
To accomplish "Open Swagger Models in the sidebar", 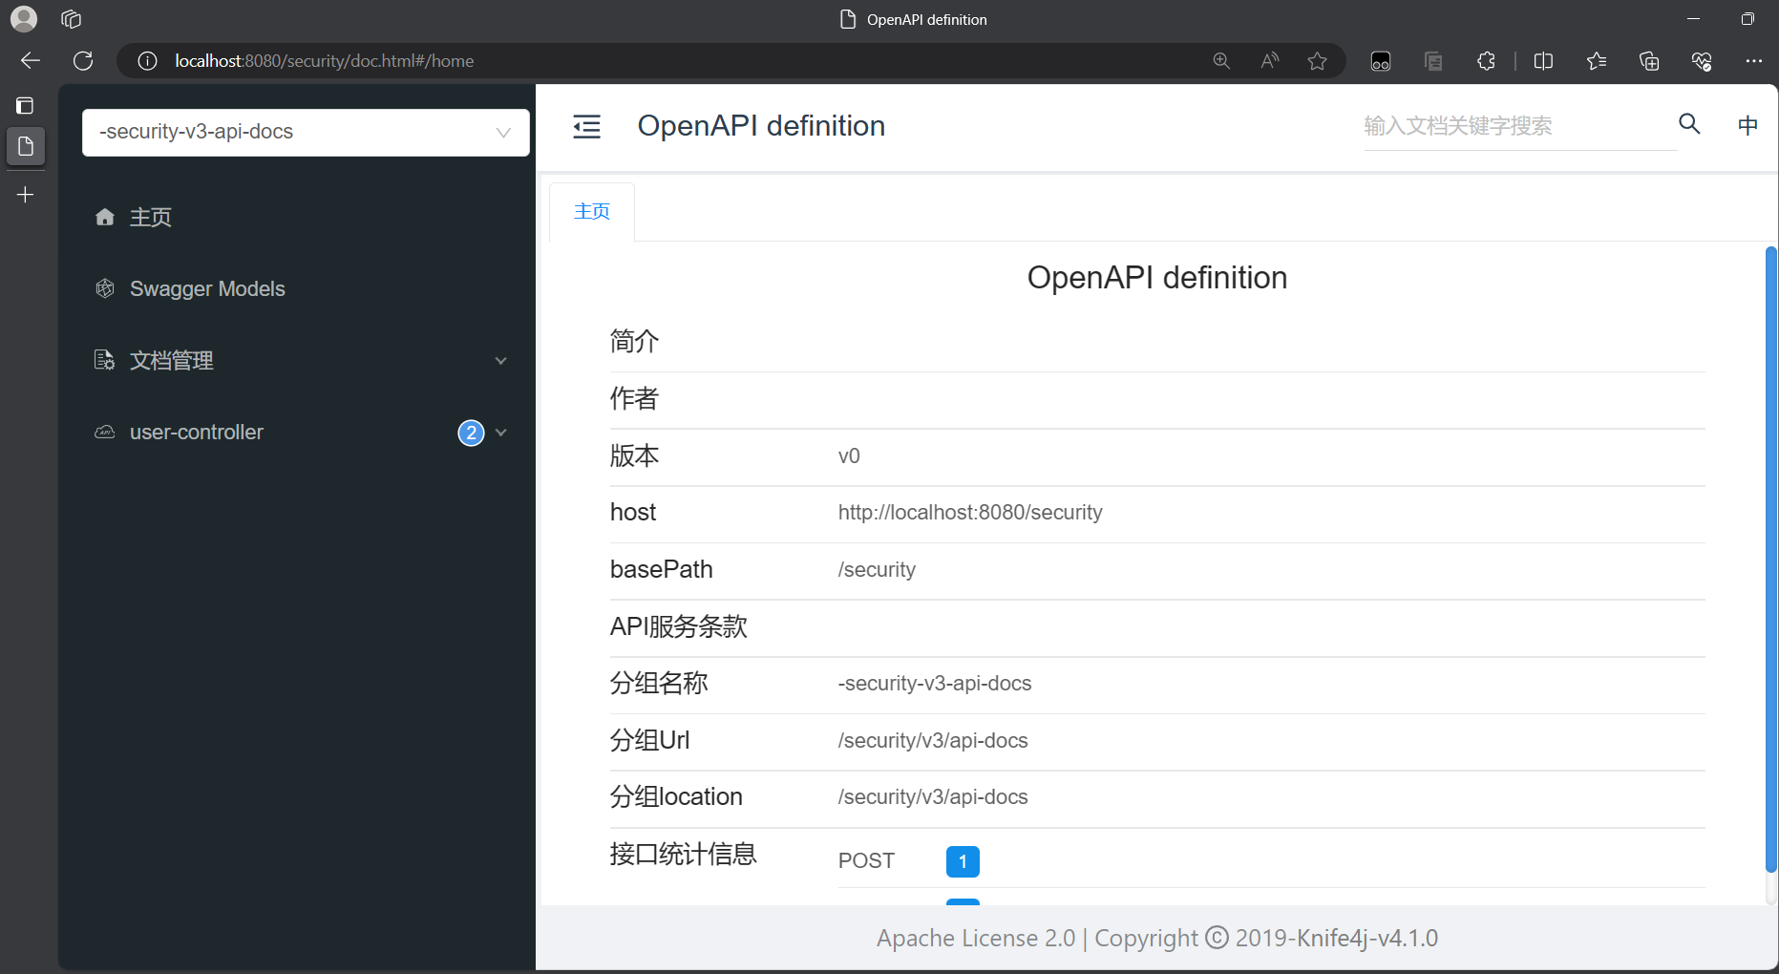I will (x=207, y=289).
